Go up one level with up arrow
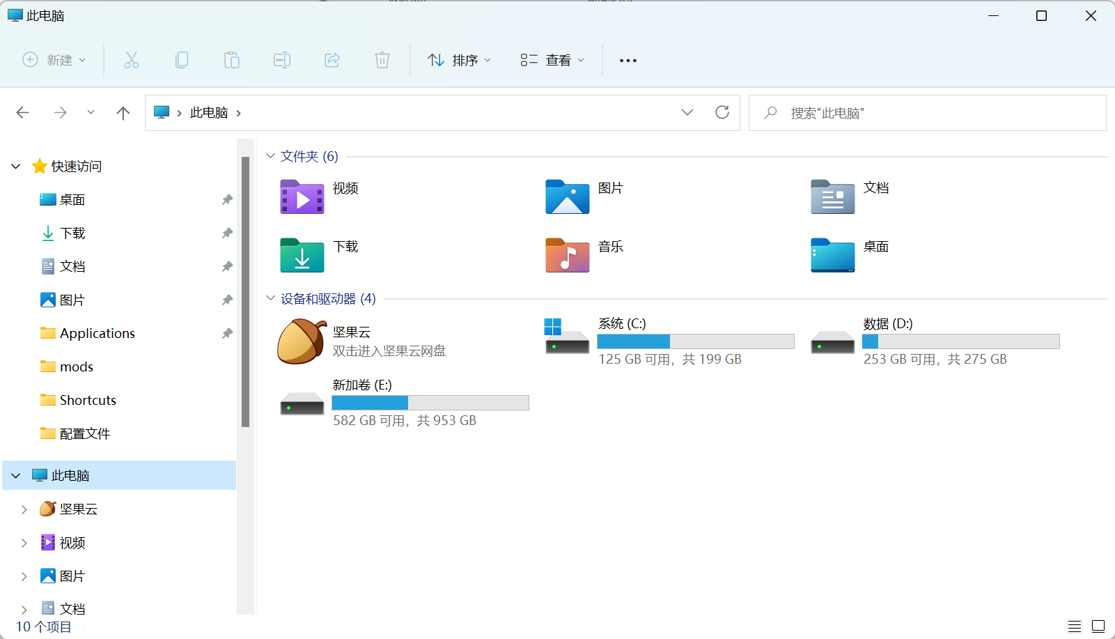The height and width of the screenshot is (639, 1115). click(x=123, y=113)
